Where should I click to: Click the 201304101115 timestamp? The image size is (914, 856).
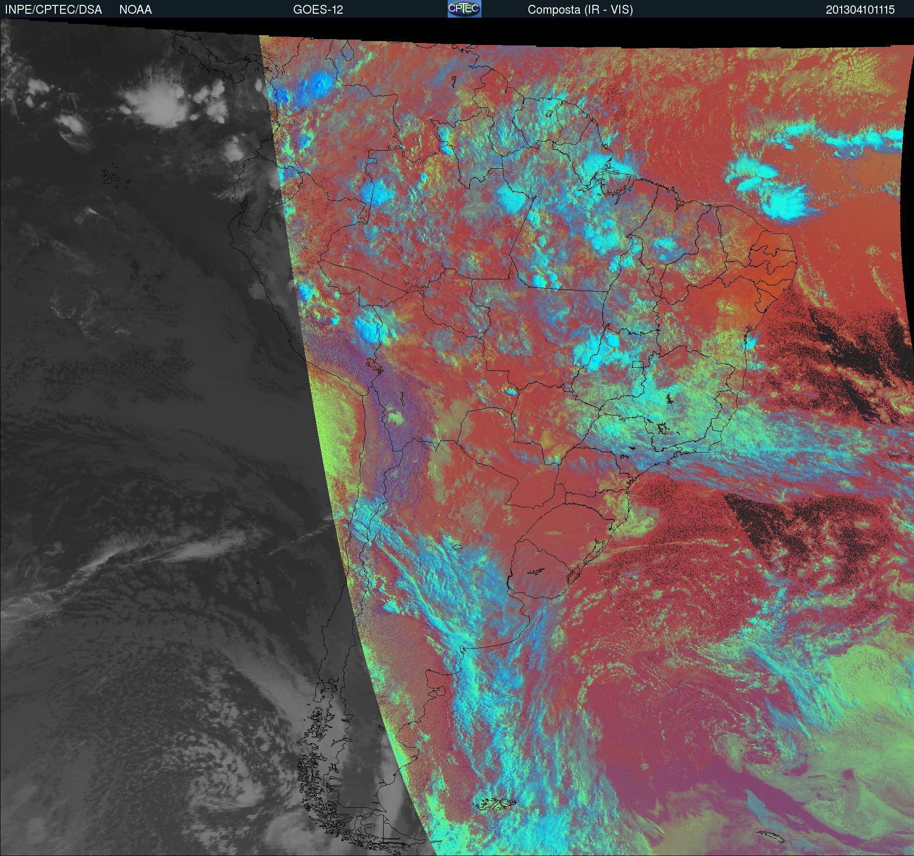[x=860, y=10]
